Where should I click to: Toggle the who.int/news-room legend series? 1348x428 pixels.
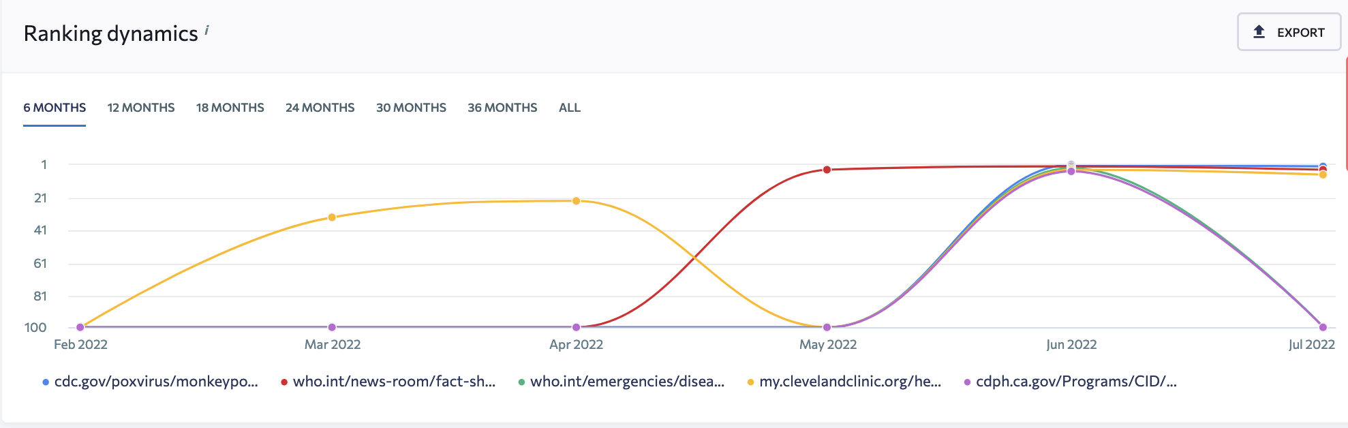coord(394,382)
